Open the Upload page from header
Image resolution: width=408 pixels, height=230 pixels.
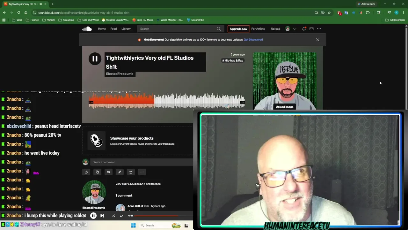(275, 29)
